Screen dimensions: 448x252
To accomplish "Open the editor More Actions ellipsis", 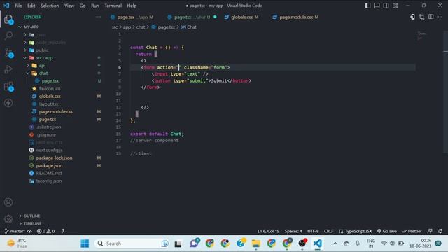I will [440, 17].
